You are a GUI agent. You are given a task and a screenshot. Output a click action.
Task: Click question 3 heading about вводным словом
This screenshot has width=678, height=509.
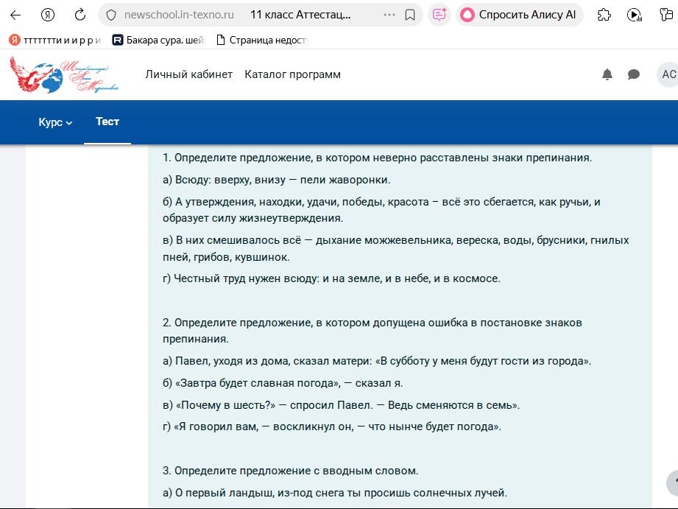[x=291, y=471]
